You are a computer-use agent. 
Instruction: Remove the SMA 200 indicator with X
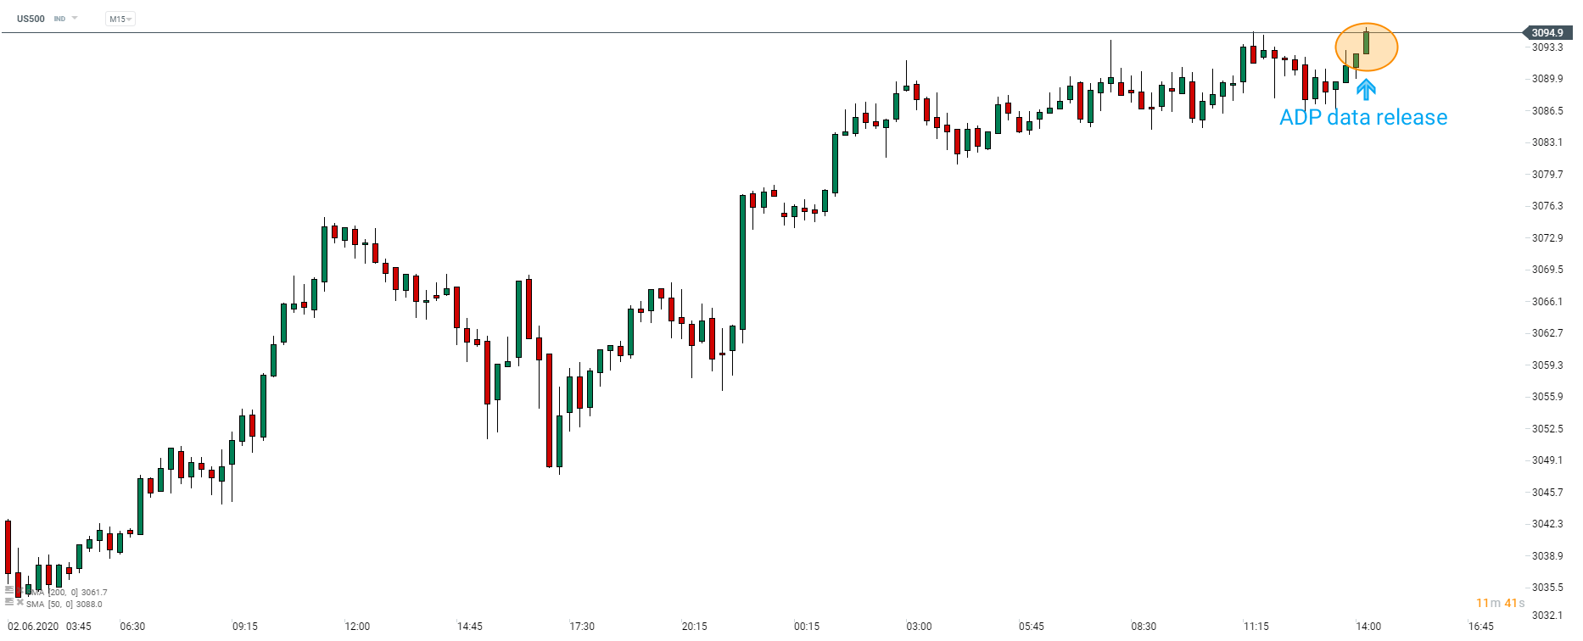point(20,591)
